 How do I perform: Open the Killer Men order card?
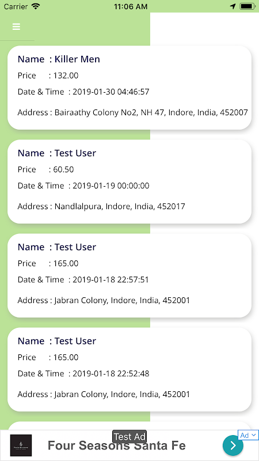(129, 88)
